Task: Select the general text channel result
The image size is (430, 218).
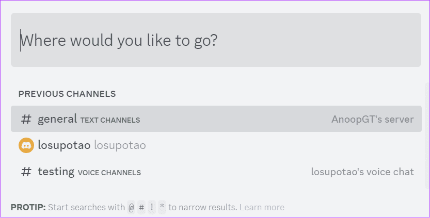Action: tap(216, 119)
